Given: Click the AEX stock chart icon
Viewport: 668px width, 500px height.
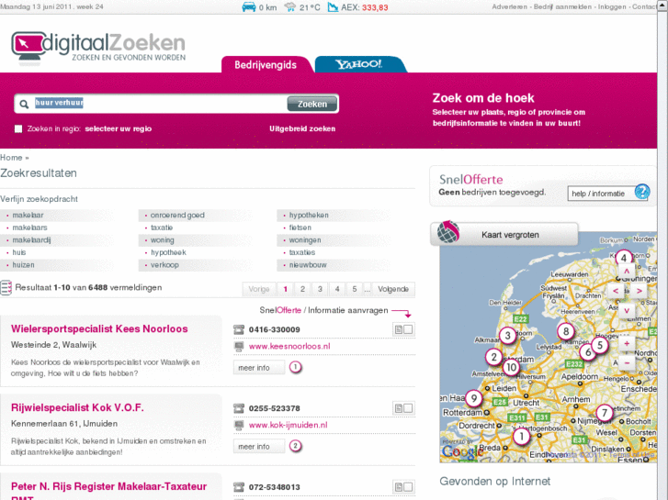Looking at the screenshot, I should 333,7.
